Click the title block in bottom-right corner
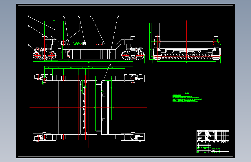This screenshot has width=251, height=162. 213,148
